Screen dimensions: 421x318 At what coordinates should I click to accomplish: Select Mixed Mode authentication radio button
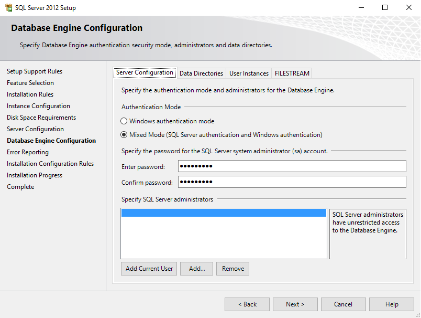click(124, 135)
